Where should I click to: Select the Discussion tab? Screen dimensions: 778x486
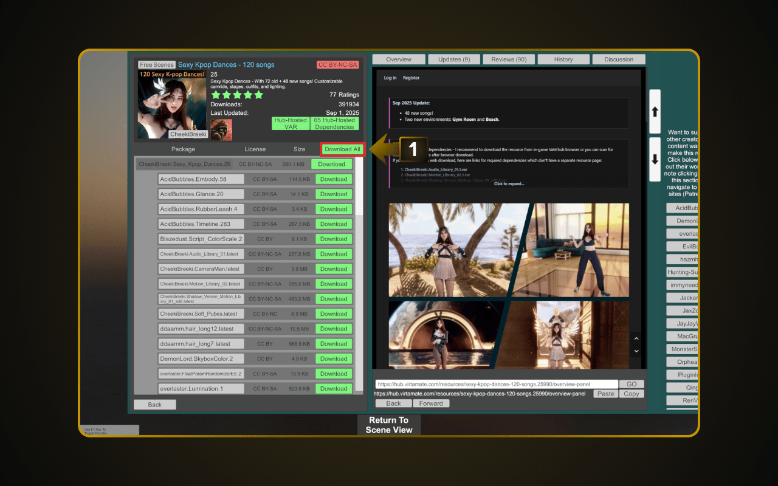click(619, 60)
